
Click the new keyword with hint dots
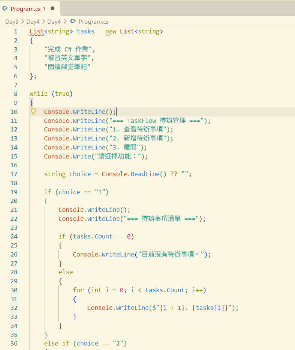pyautogui.click(x=111, y=32)
